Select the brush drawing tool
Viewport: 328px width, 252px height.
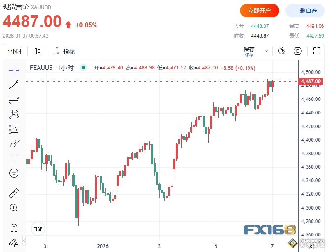[14, 144]
